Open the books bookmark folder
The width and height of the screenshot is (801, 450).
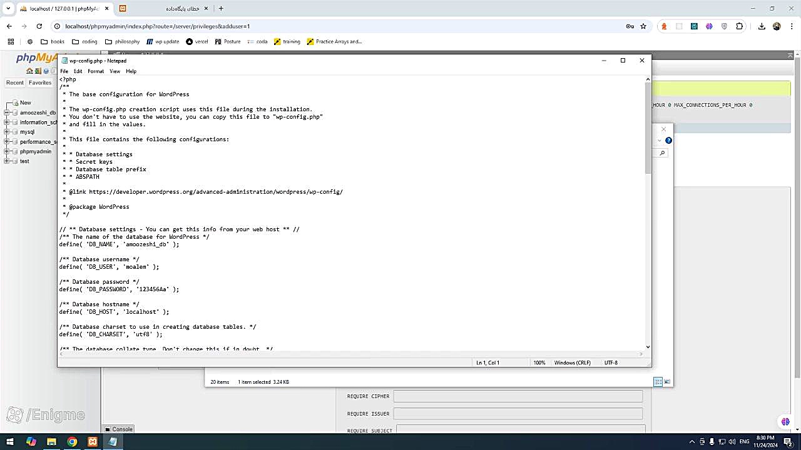coord(53,42)
